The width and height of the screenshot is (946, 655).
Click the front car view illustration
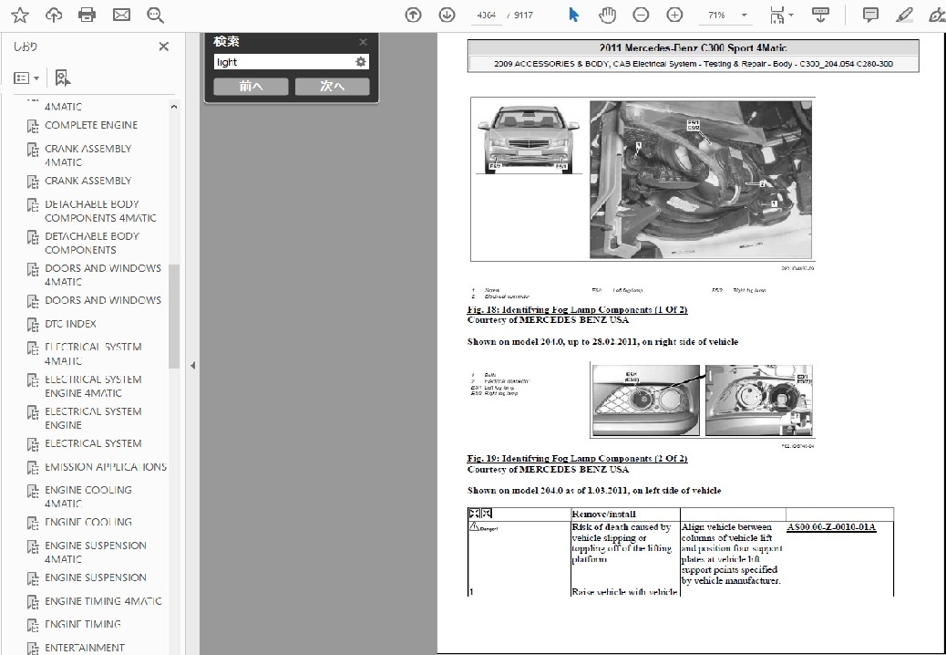[529, 139]
